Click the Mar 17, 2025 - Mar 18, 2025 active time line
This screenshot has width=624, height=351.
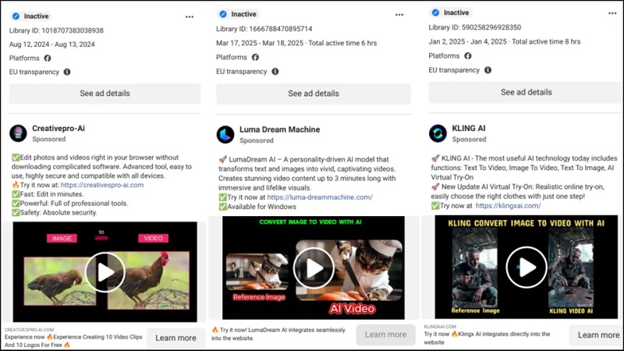click(x=296, y=43)
